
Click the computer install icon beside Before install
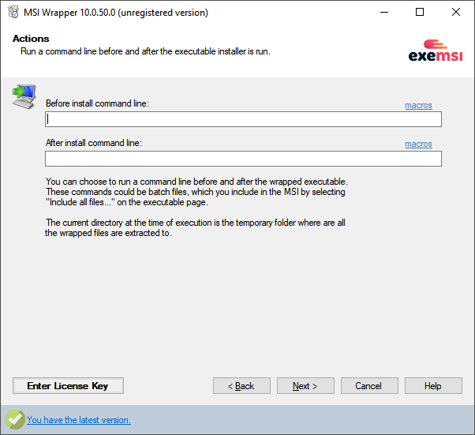click(x=24, y=96)
